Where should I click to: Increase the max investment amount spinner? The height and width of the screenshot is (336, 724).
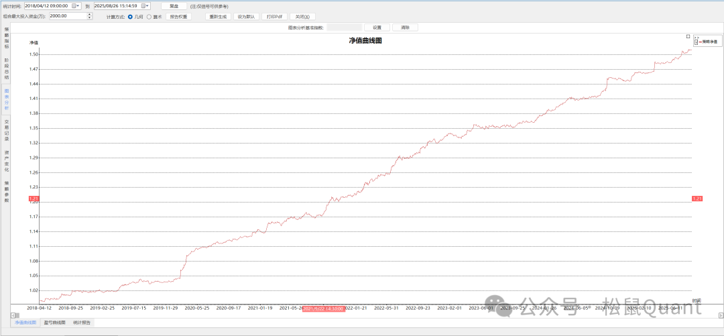pyautogui.click(x=89, y=14)
